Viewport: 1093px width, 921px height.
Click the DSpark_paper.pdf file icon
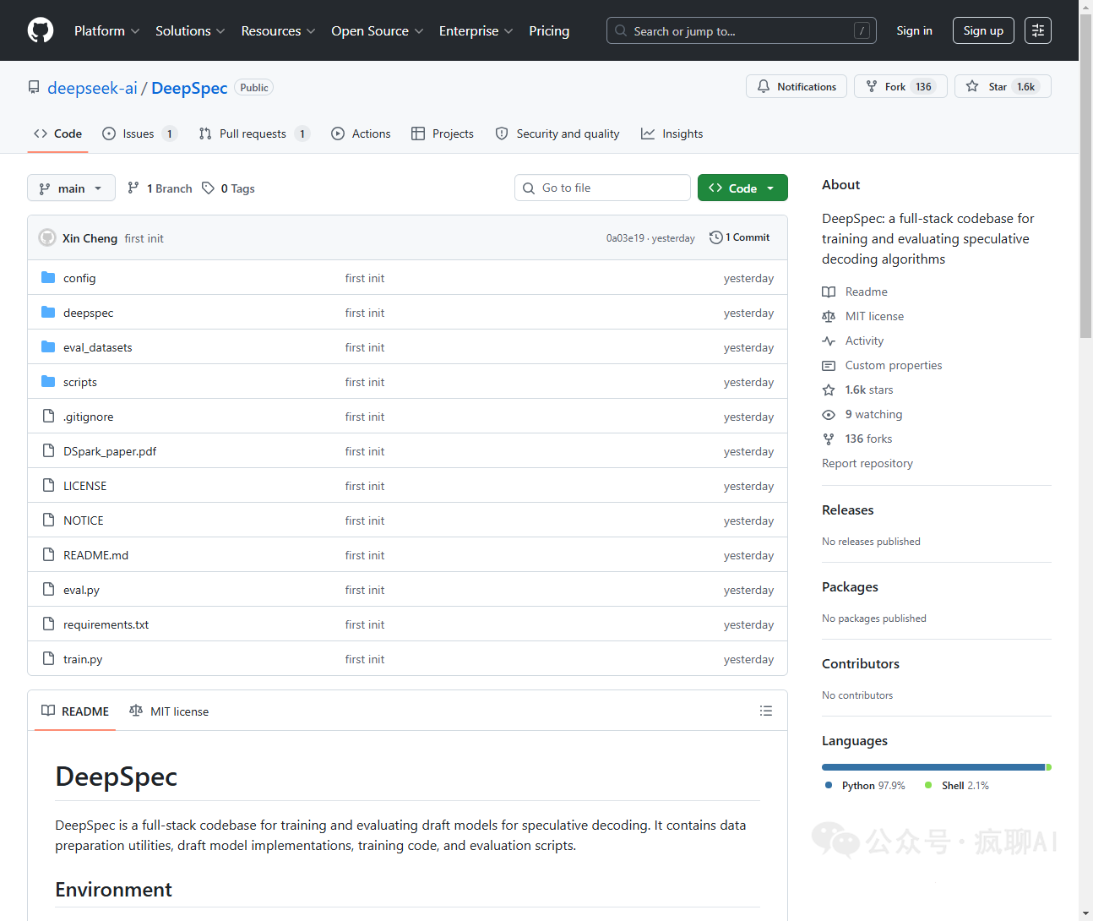[48, 451]
